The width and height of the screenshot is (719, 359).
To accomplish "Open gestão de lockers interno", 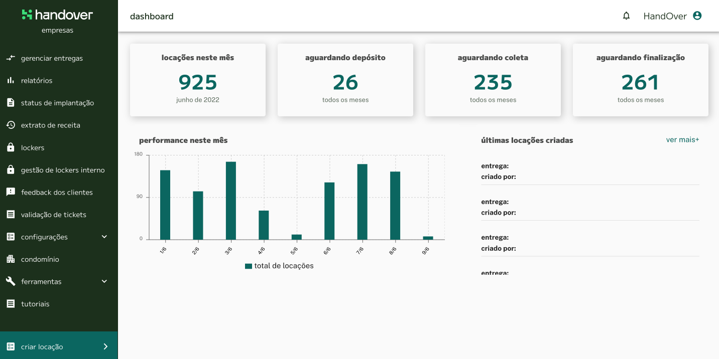I will click(x=63, y=170).
